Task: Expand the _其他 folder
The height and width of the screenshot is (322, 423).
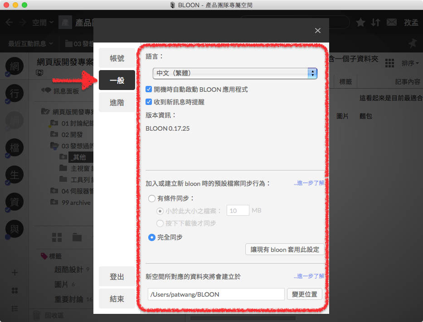Action: [63, 157]
